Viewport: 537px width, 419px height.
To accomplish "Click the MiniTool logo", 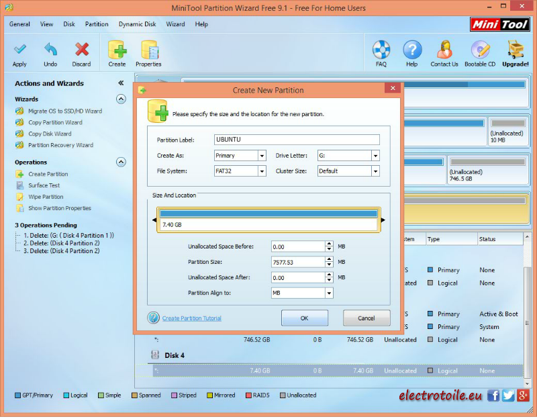I will [x=500, y=25].
